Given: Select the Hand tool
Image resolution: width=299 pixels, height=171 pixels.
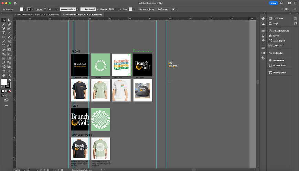Looking at the screenshot, I should (x=4, y=75).
